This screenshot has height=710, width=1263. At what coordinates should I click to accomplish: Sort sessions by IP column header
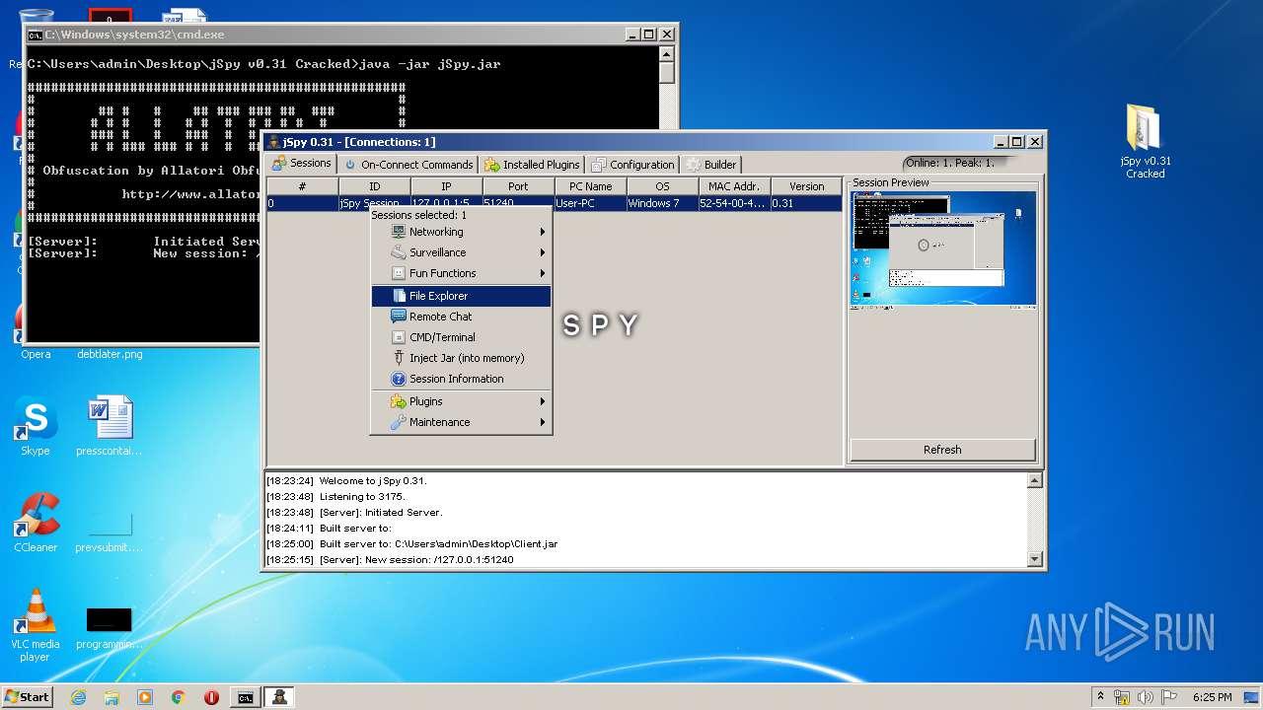(x=446, y=186)
